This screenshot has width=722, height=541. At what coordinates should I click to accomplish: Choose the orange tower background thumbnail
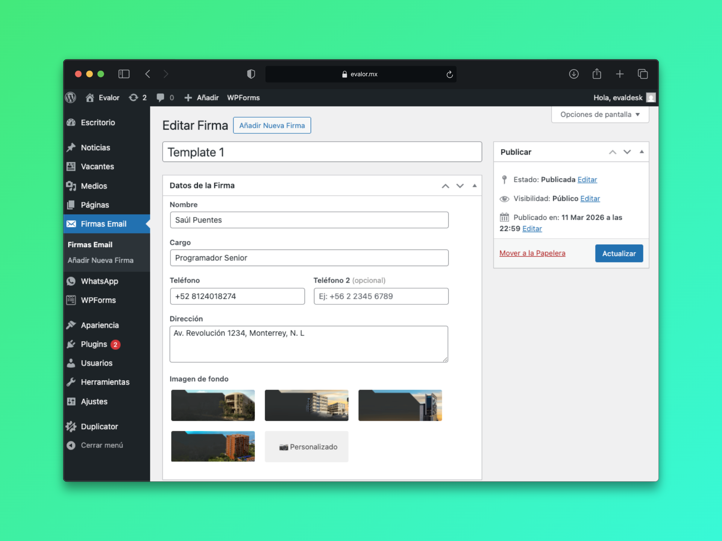[x=213, y=446]
